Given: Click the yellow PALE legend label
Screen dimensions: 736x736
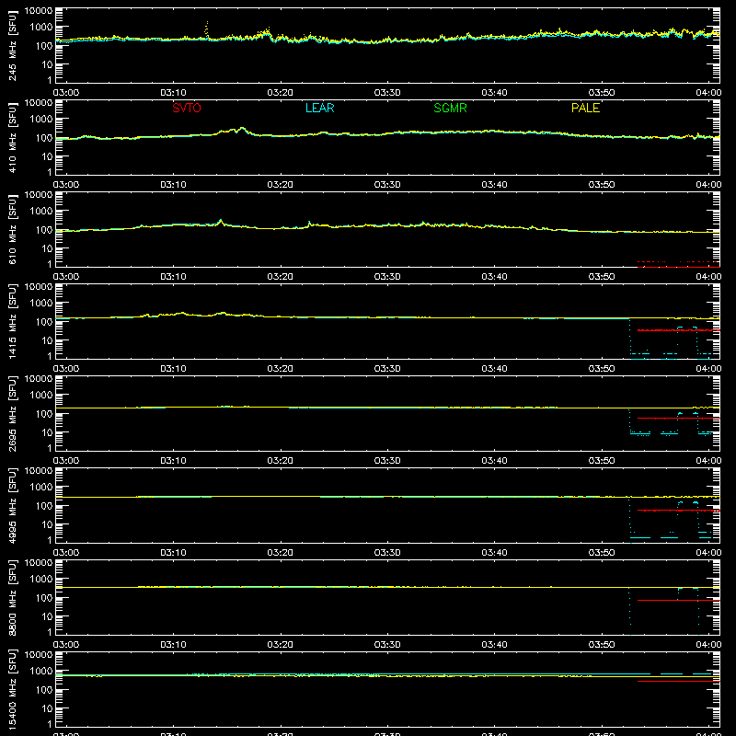Looking at the screenshot, I should coord(585,108).
